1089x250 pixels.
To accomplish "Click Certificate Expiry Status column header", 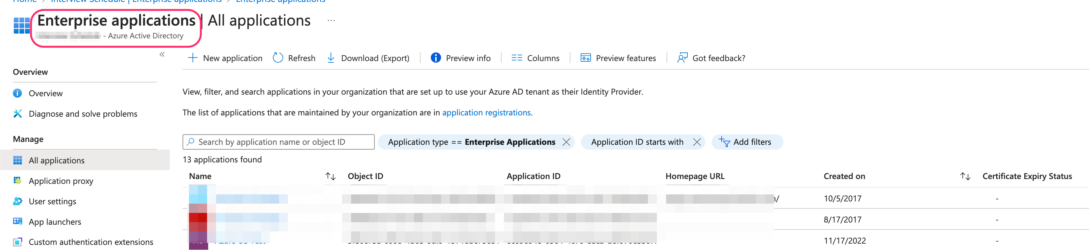I will click(1027, 176).
